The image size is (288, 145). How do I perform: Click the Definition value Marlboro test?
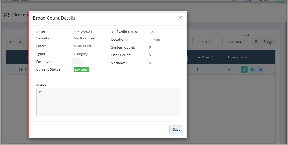pos(85,38)
